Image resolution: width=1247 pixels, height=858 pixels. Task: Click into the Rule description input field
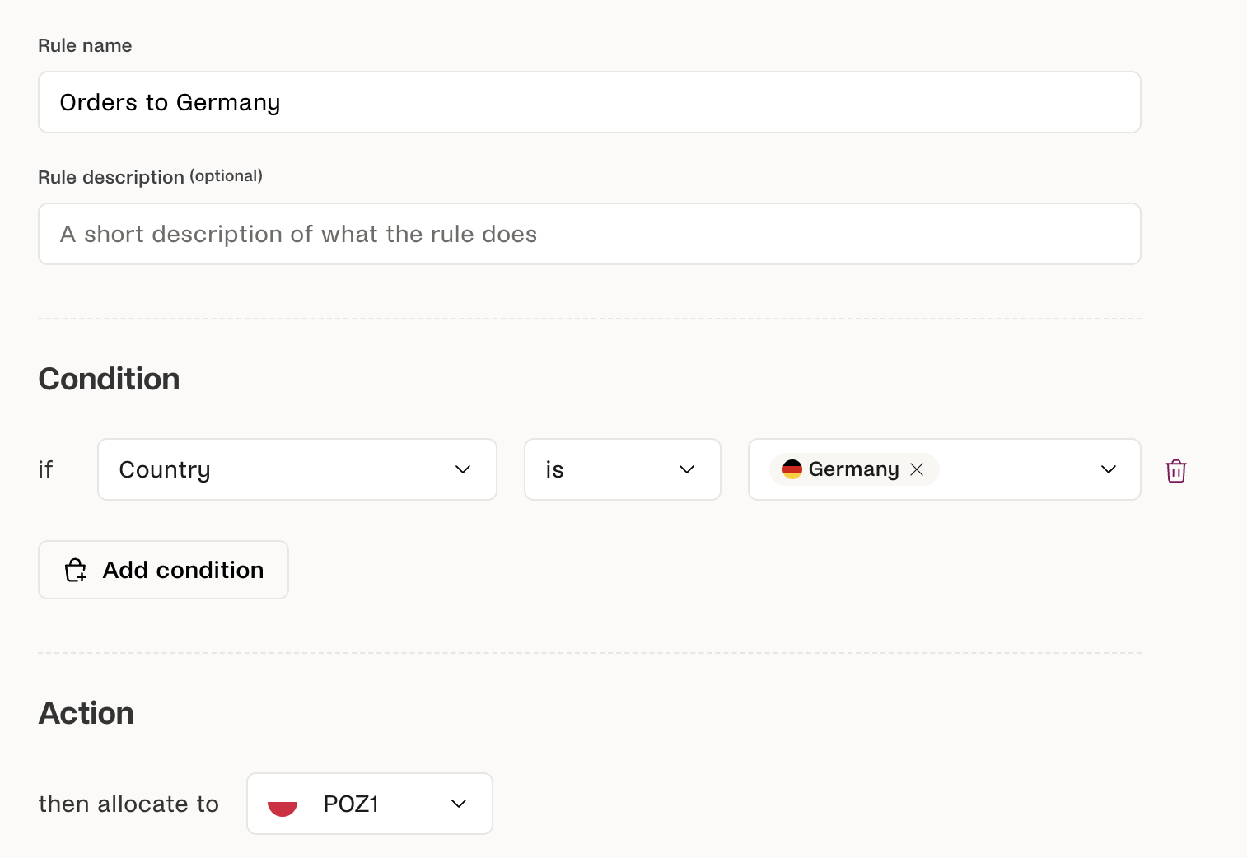click(589, 234)
